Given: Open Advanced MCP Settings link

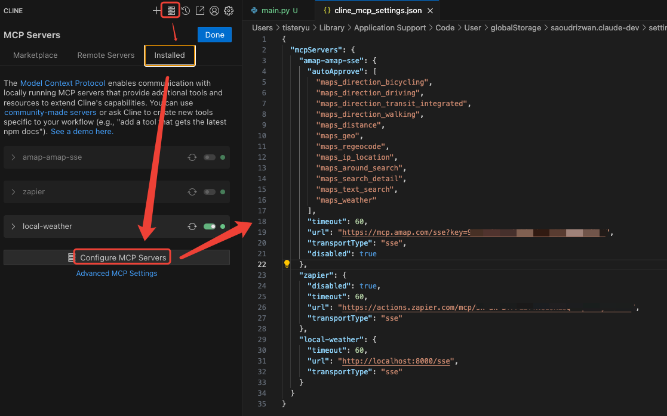Looking at the screenshot, I should click(x=116, y=274).
